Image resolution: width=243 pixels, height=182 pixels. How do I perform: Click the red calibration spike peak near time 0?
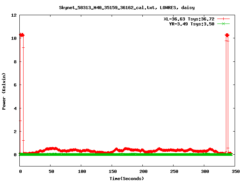pyautogui.click(x=22, y=35)
